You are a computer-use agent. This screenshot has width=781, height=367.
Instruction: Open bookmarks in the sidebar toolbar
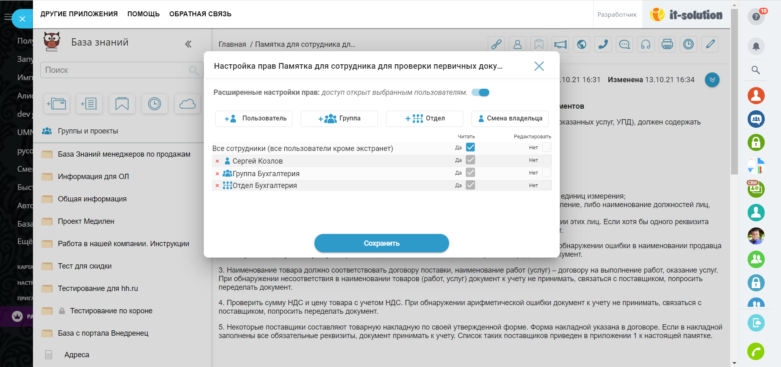[122, 104]
